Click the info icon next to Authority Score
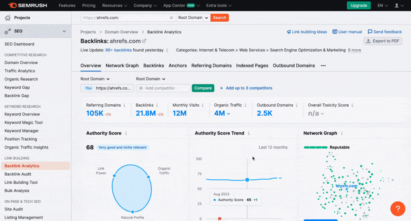The image size is (411, 221). tap(126, 133)
